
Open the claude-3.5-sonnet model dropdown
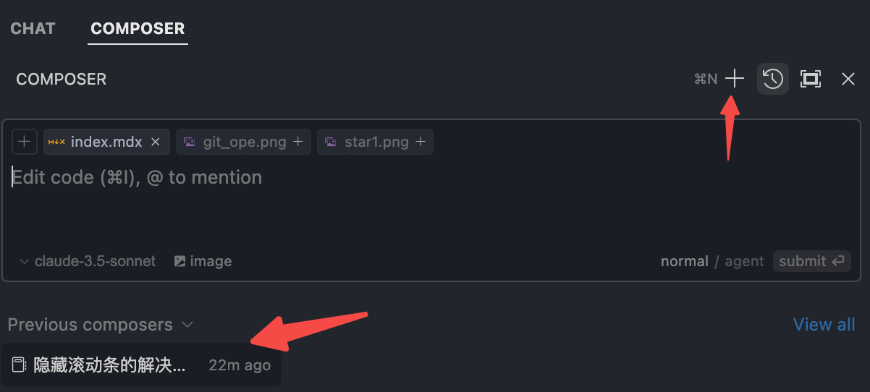[88, 261]
